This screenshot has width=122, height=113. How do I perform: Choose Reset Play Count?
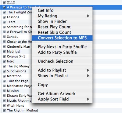62,27
